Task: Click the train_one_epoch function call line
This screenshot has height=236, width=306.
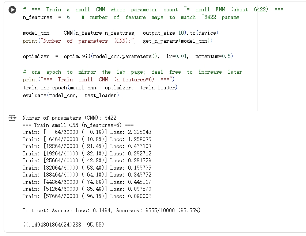Action: pos(100,88)
